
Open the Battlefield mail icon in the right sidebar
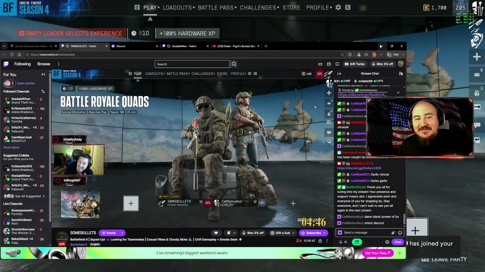pos(477,74)
